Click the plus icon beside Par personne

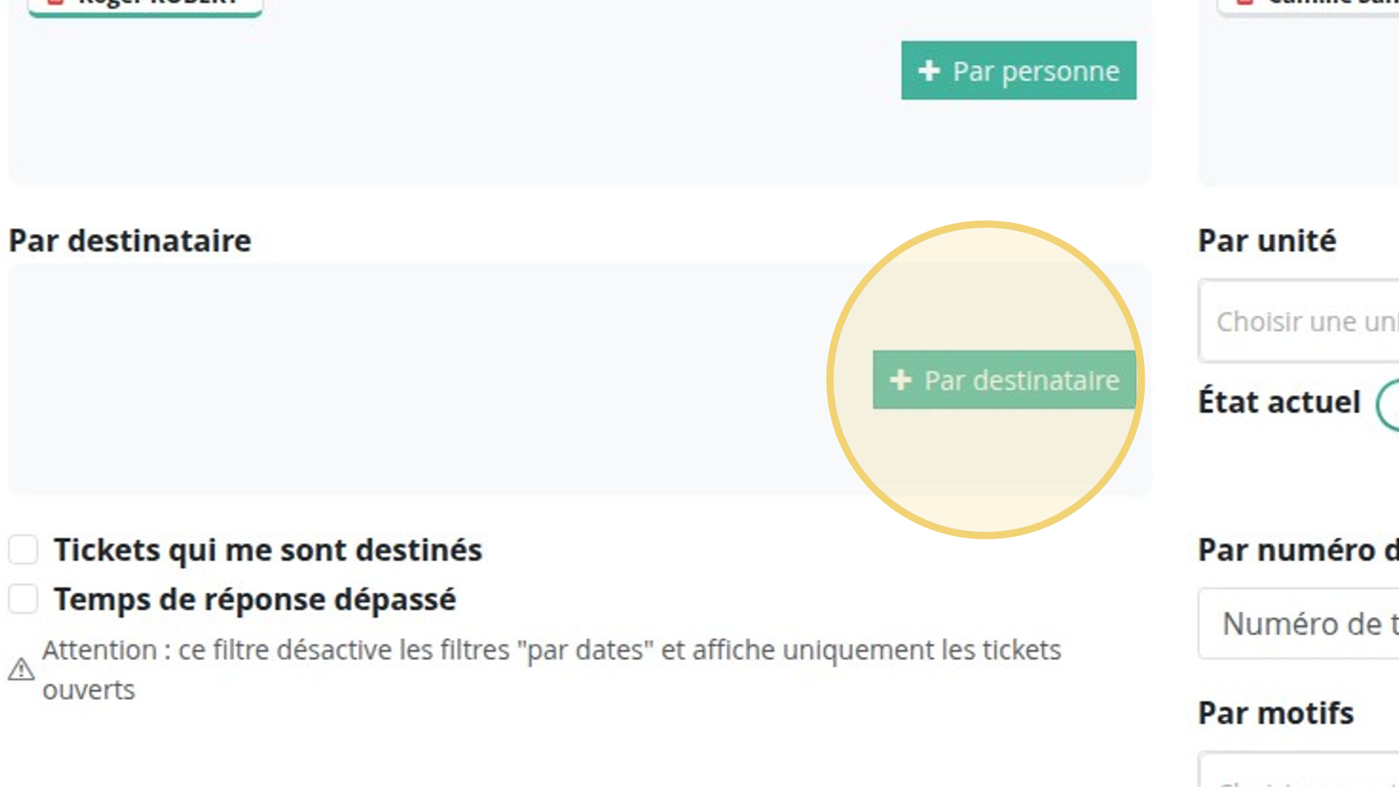(928, 71)
